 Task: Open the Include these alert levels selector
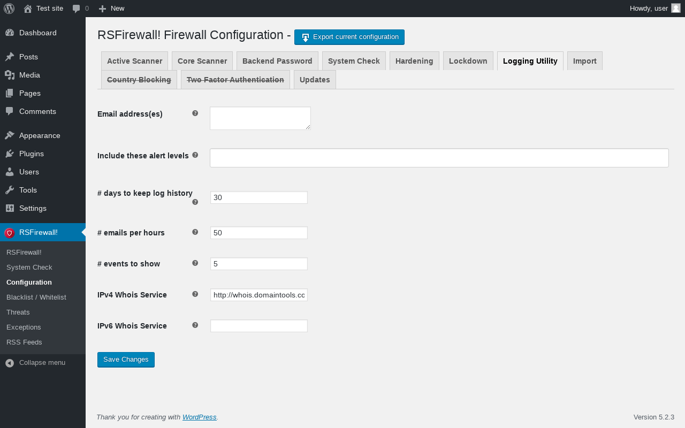point(439,158)
